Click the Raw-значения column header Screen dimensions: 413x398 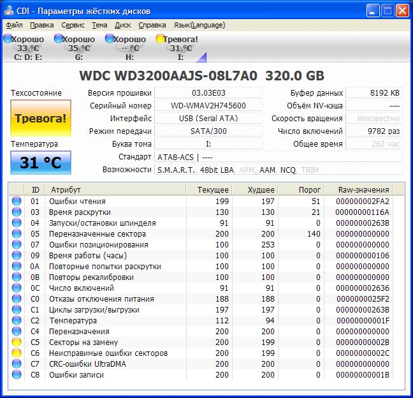(358, 189)
